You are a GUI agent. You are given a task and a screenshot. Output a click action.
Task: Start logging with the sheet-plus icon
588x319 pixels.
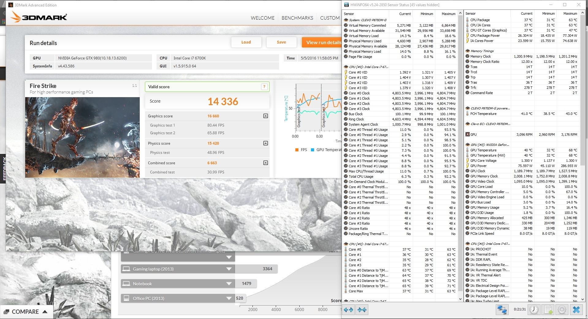548,310
